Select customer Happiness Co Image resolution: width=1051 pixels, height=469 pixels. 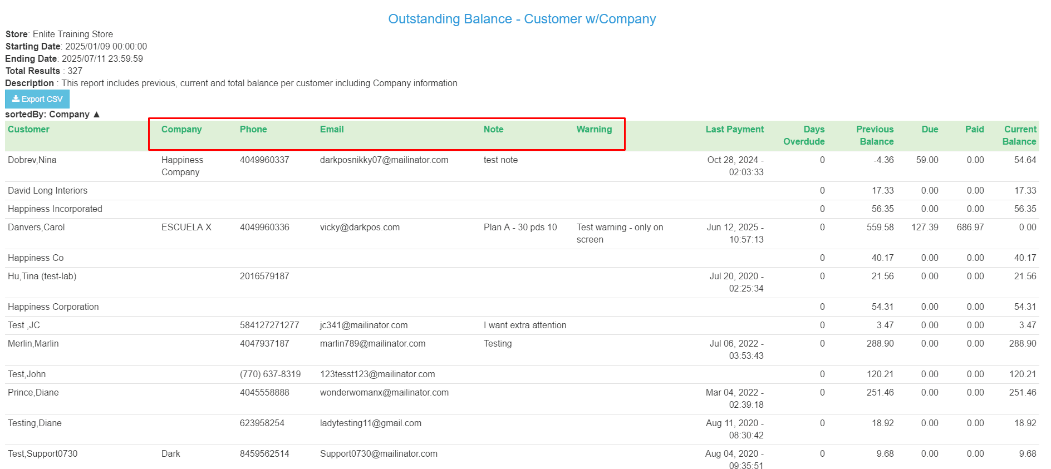point(36,258)
